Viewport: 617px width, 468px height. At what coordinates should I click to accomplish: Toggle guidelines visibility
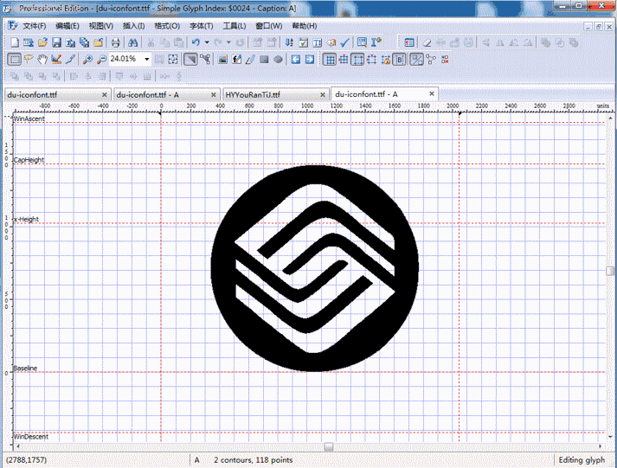click(x=357, y=60)
